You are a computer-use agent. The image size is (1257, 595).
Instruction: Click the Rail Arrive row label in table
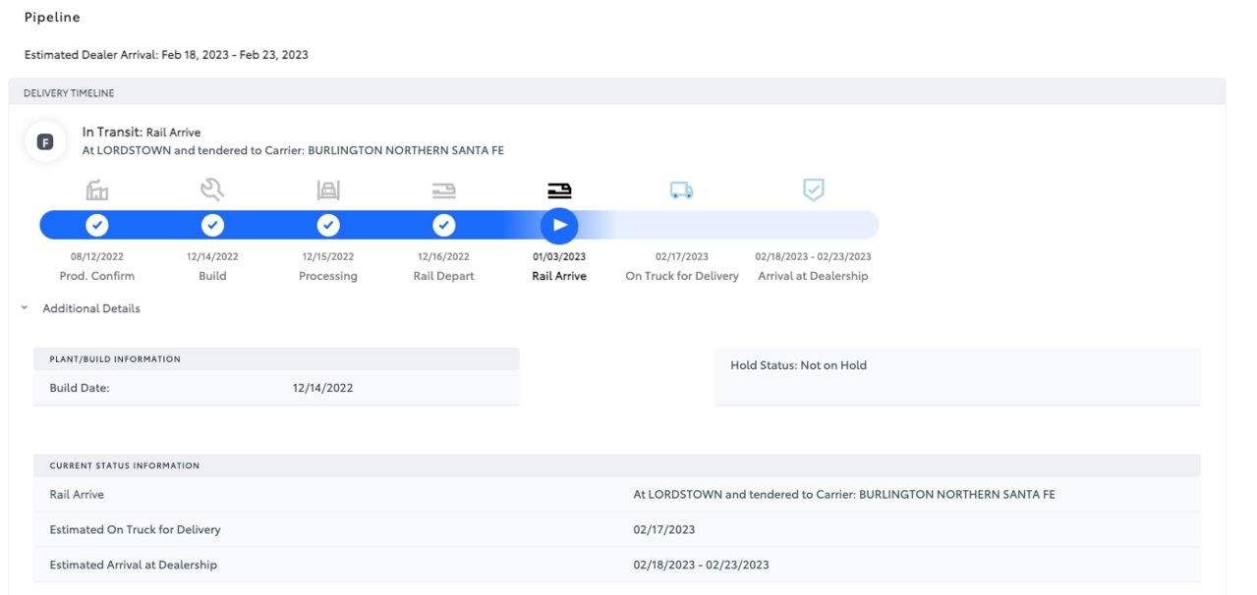[x=77, y=494]
